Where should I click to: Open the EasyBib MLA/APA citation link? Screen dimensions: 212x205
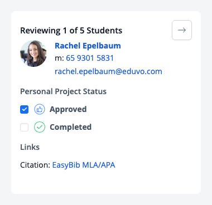tap(84, 165)
